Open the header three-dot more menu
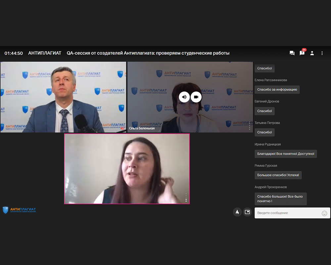This screenshot has height=265, width=331. click(322, 53)
